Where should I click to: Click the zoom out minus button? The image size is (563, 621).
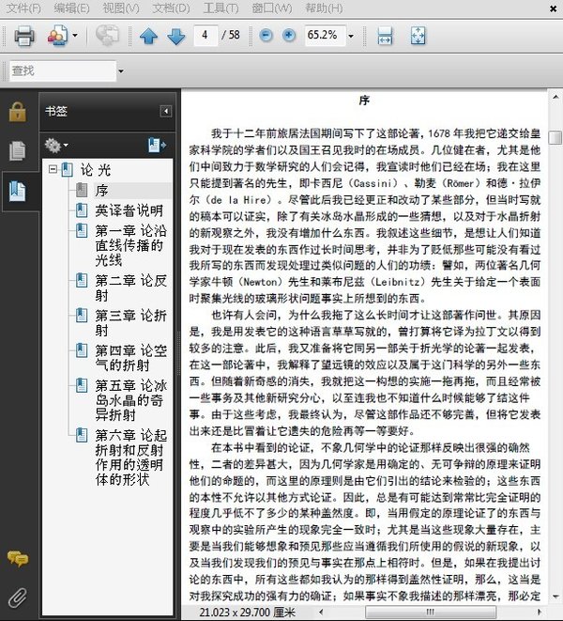tap(266, 36)
